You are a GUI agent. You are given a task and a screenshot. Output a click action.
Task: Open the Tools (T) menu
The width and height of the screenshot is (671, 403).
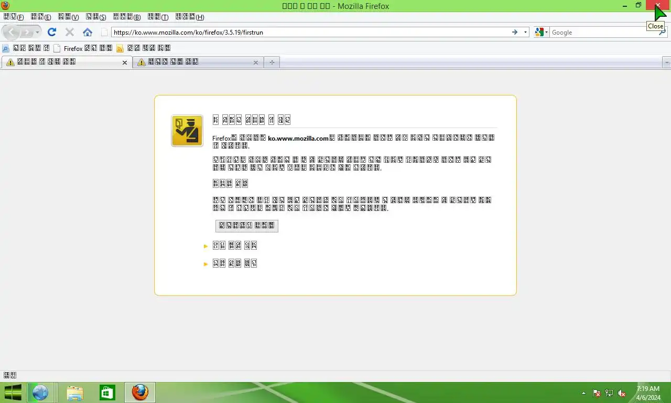pos(158,17)
